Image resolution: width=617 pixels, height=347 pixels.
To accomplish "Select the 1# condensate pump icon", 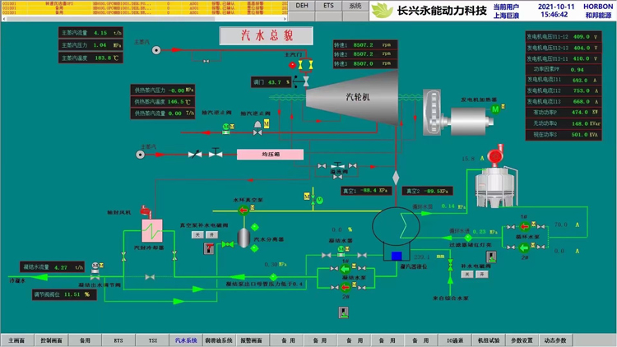I will (344, 269).
